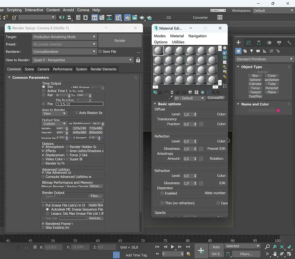
Task: Click the material eyedropper picker icon
Action: click(171, 98)
